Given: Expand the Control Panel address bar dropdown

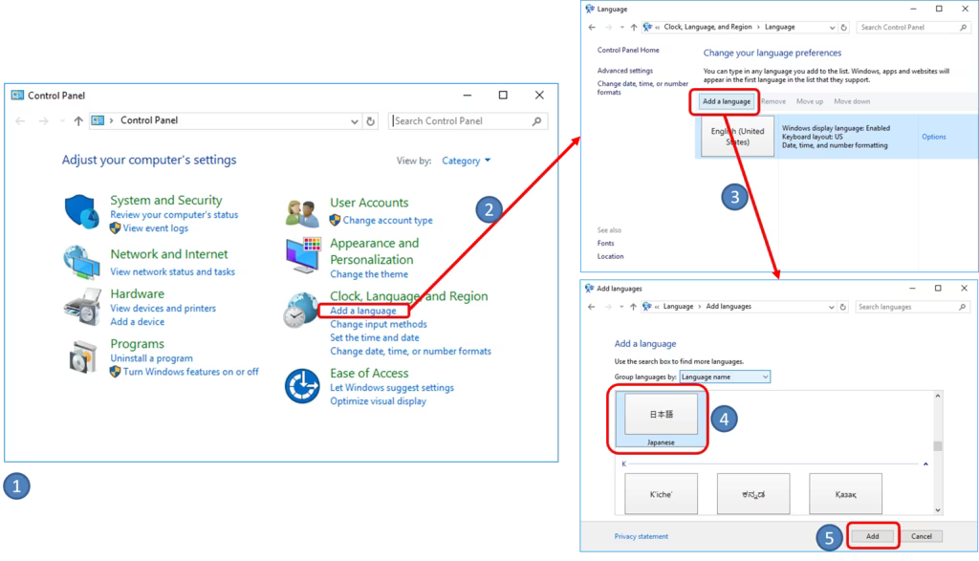Looking at the screenshot, I should pos(356,121).
